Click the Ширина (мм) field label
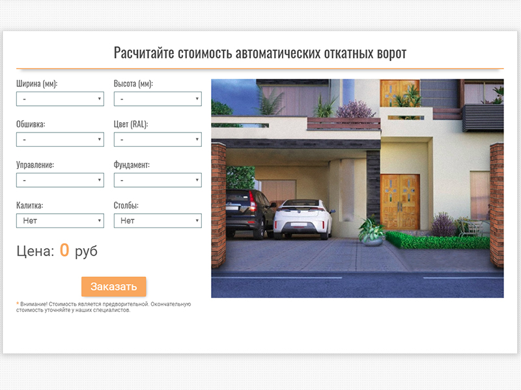The height and width of the screenshot is (390, 521). point(36,84)
